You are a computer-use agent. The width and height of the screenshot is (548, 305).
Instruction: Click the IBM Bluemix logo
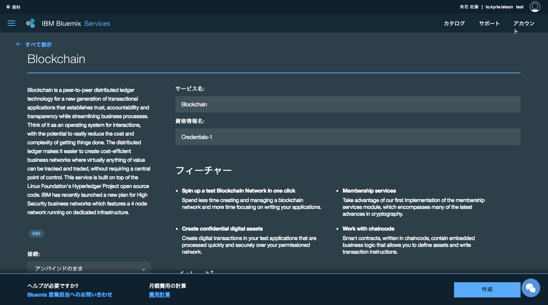coord(30,23)
